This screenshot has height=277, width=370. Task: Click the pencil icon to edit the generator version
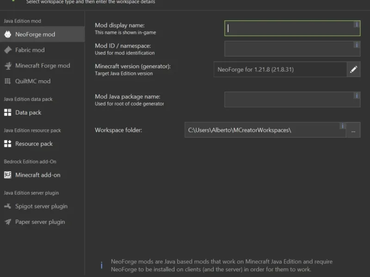(x=353, y=70)
